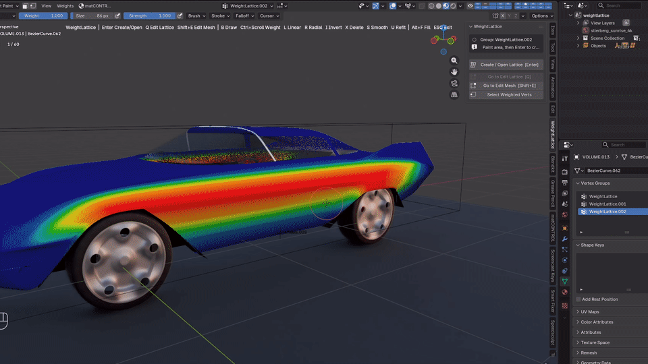Switch to the Grease Pencil sidebar tab
This screenshot has width=648, height=364.
coord(553,193)
